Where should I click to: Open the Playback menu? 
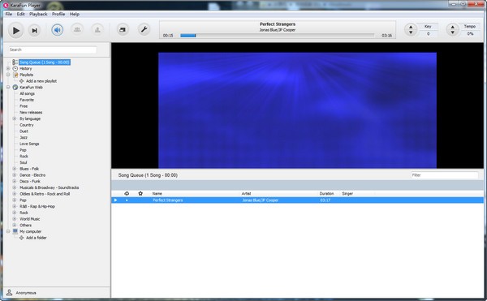tap(38, 14)
